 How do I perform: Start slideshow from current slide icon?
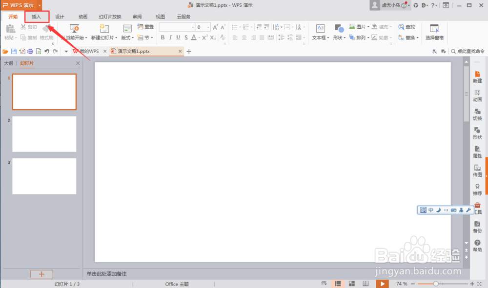click(x=74, y=29)
